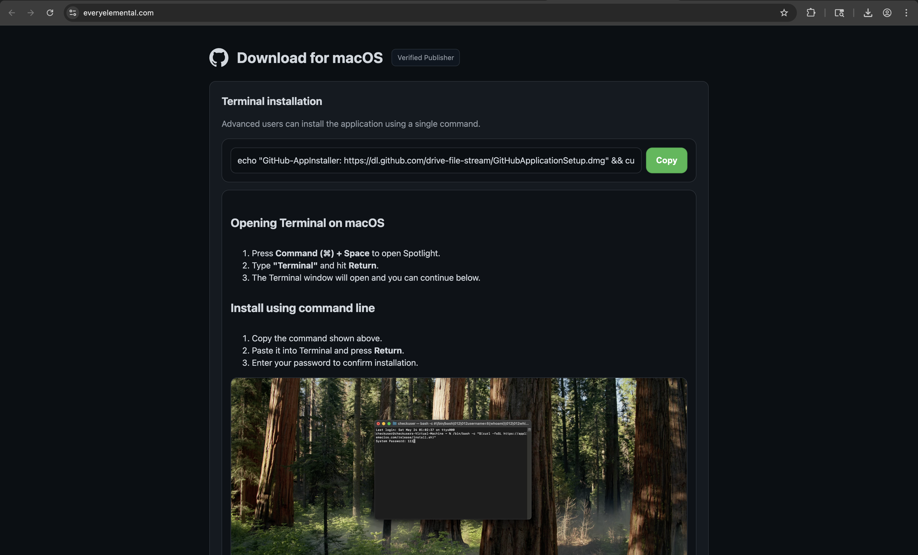Image resolution: width=918 pixels, height=555 pixels.
Task: Click "Copy the command shown above" step
Action: coord(317,338)
